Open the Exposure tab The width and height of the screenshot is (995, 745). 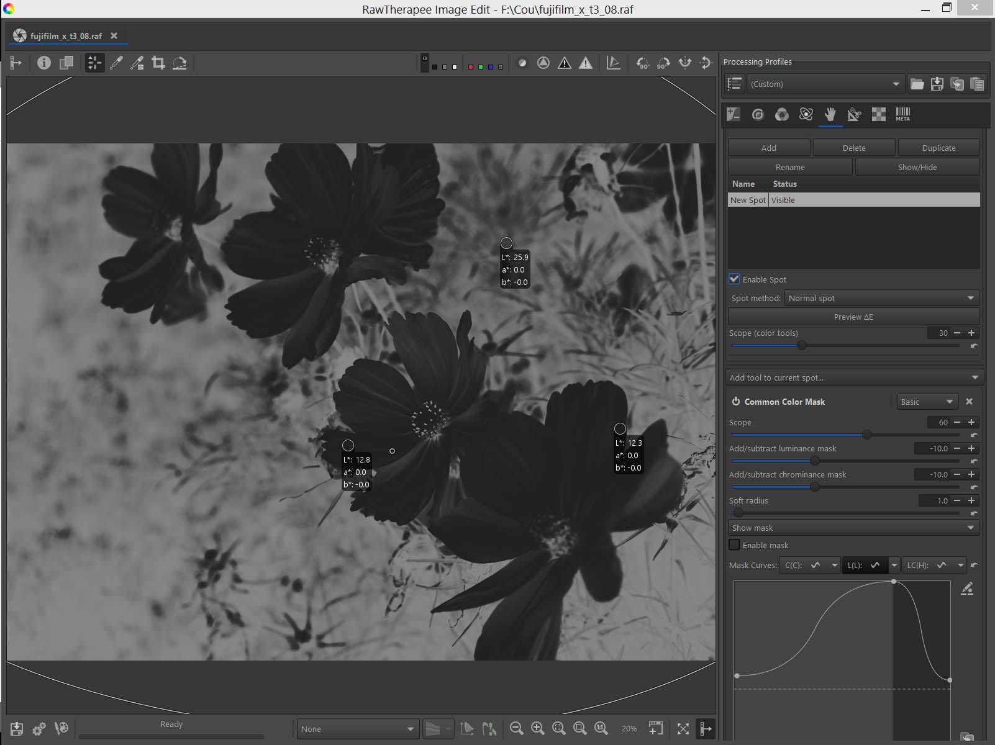(x=734, y=114)
